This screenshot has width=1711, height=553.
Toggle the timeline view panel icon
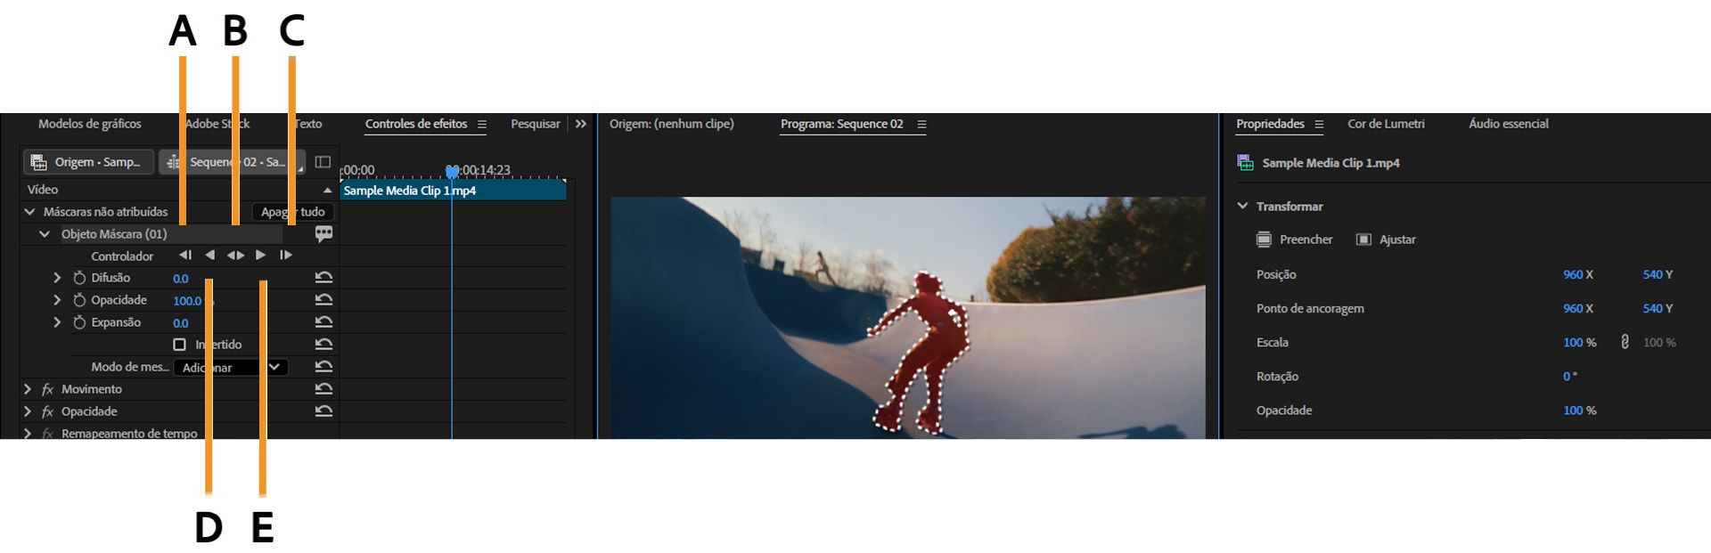[x=323, y=162]
